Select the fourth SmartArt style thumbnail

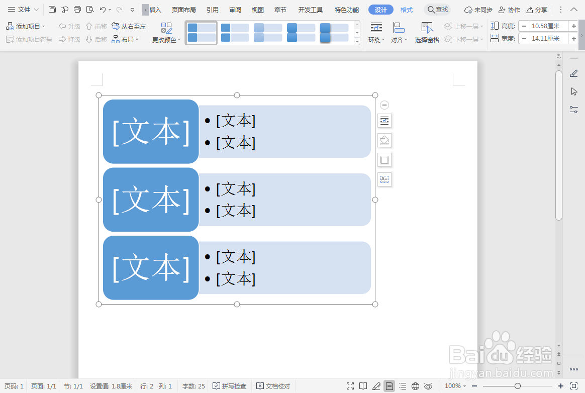[301, 33]
